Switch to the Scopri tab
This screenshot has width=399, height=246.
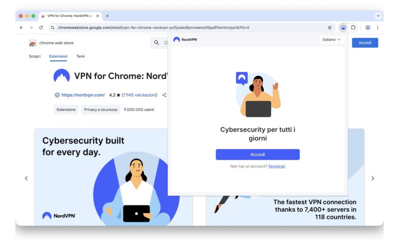click(x=35, y=56)
